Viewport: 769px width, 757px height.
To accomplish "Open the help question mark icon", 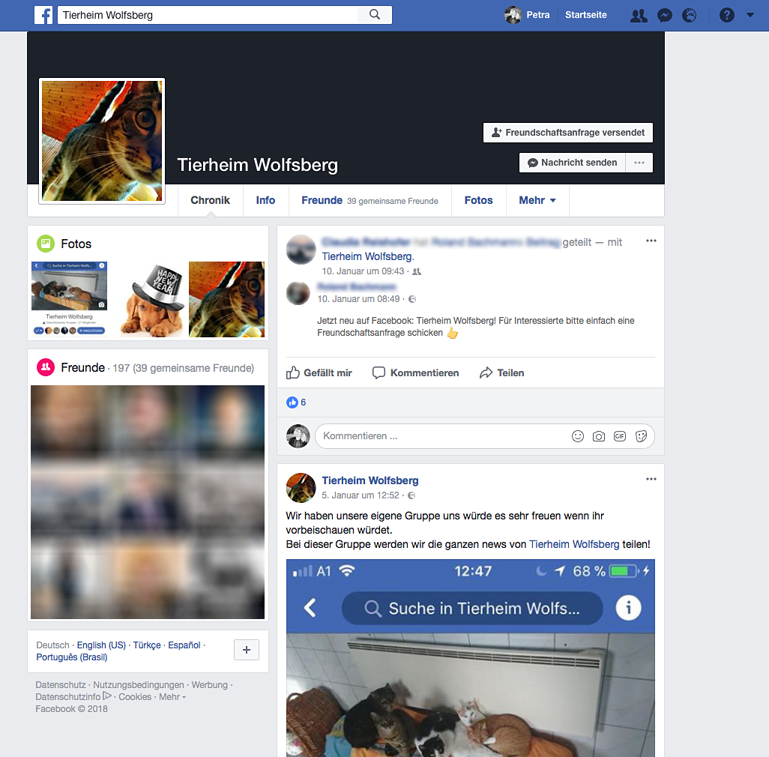I will 727,15.
